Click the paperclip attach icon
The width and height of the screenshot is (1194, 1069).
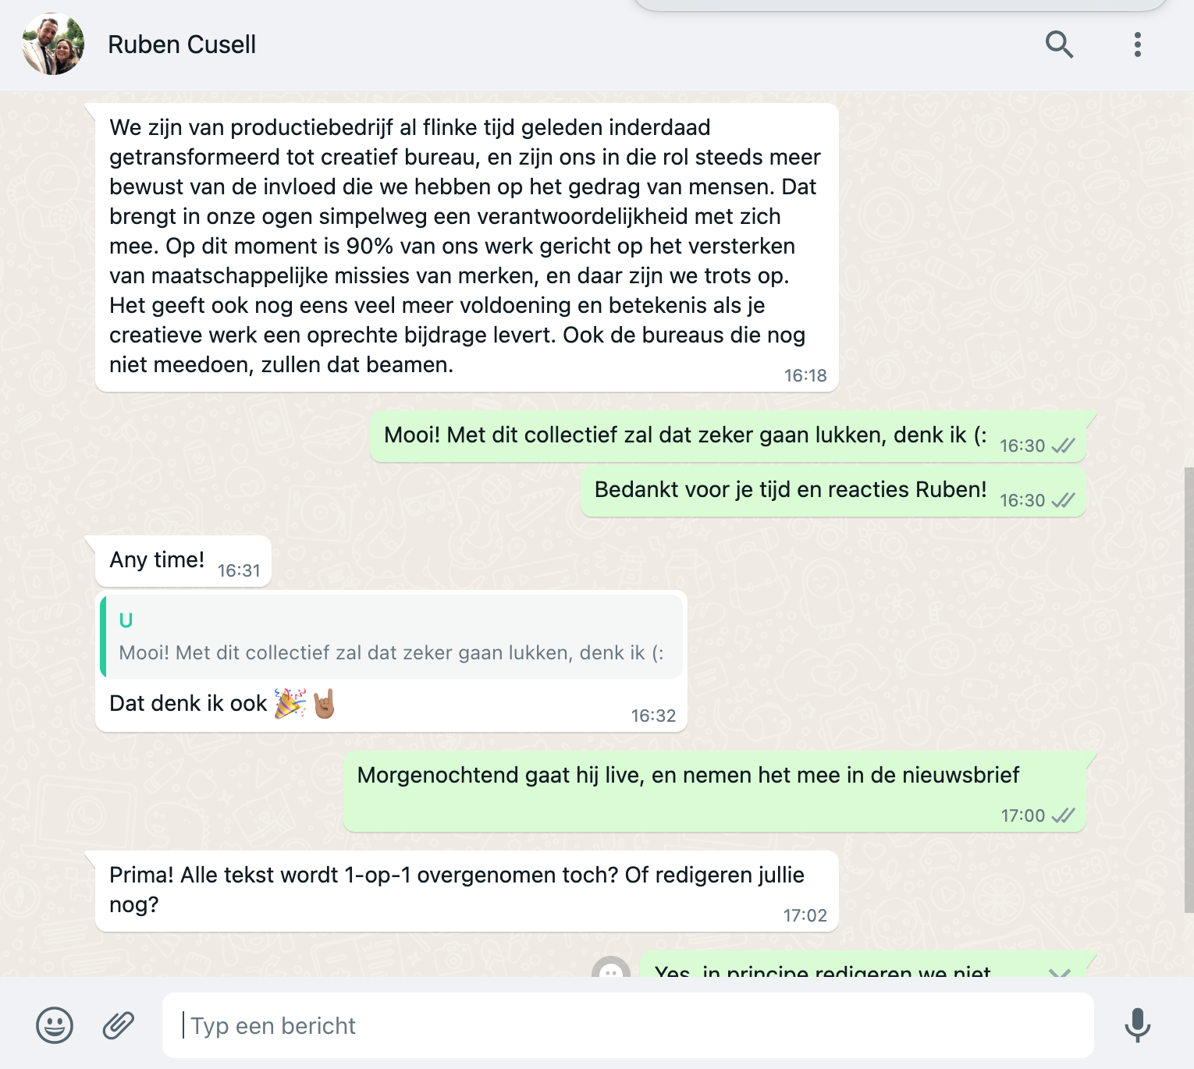(119, 1025)
